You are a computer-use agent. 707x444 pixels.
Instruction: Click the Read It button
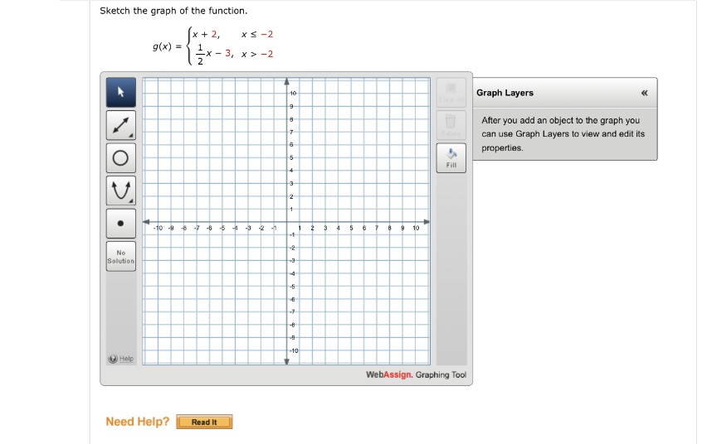tap(204, 422)
